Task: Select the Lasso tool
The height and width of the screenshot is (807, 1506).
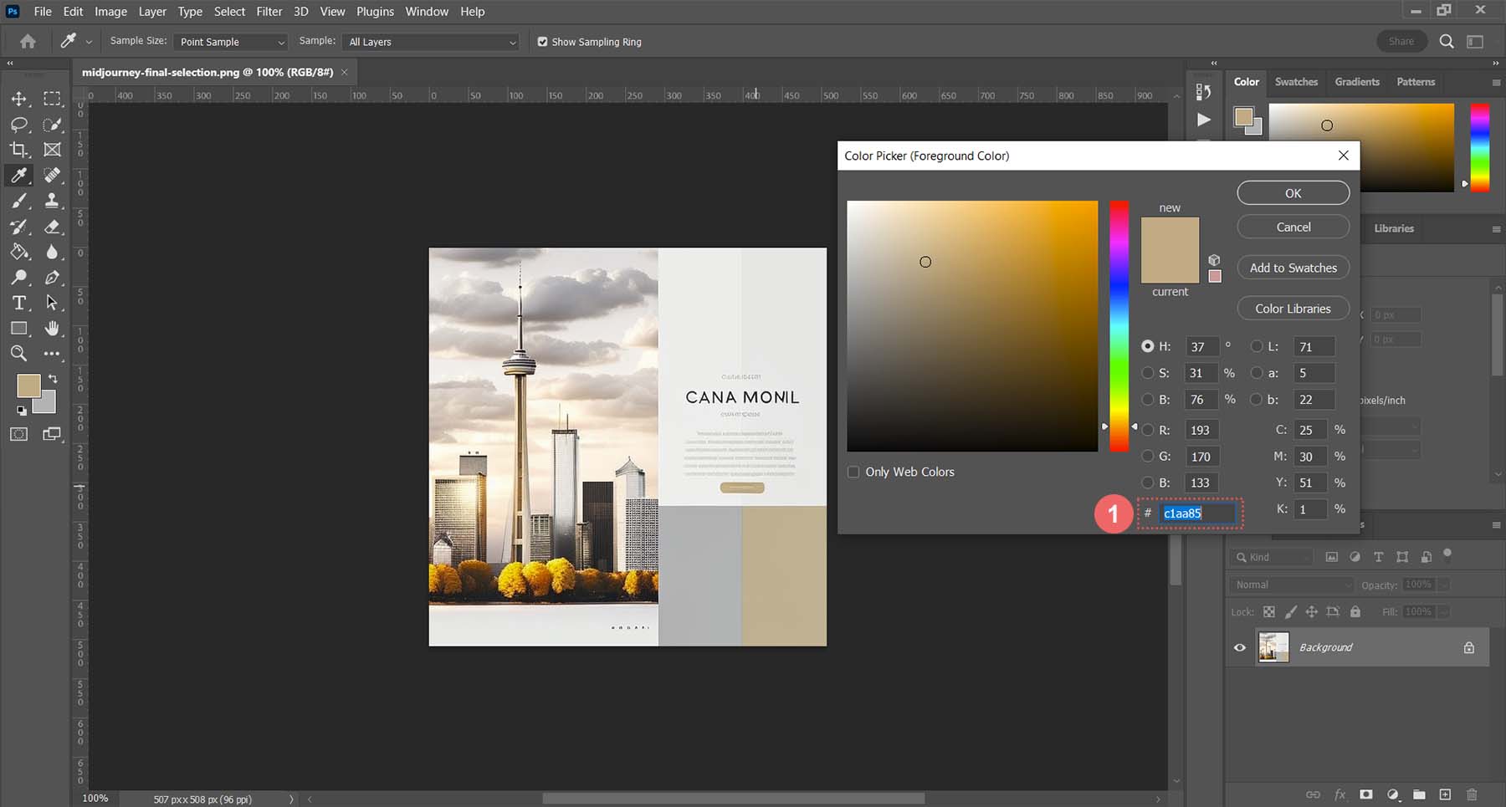Action: 20,125
